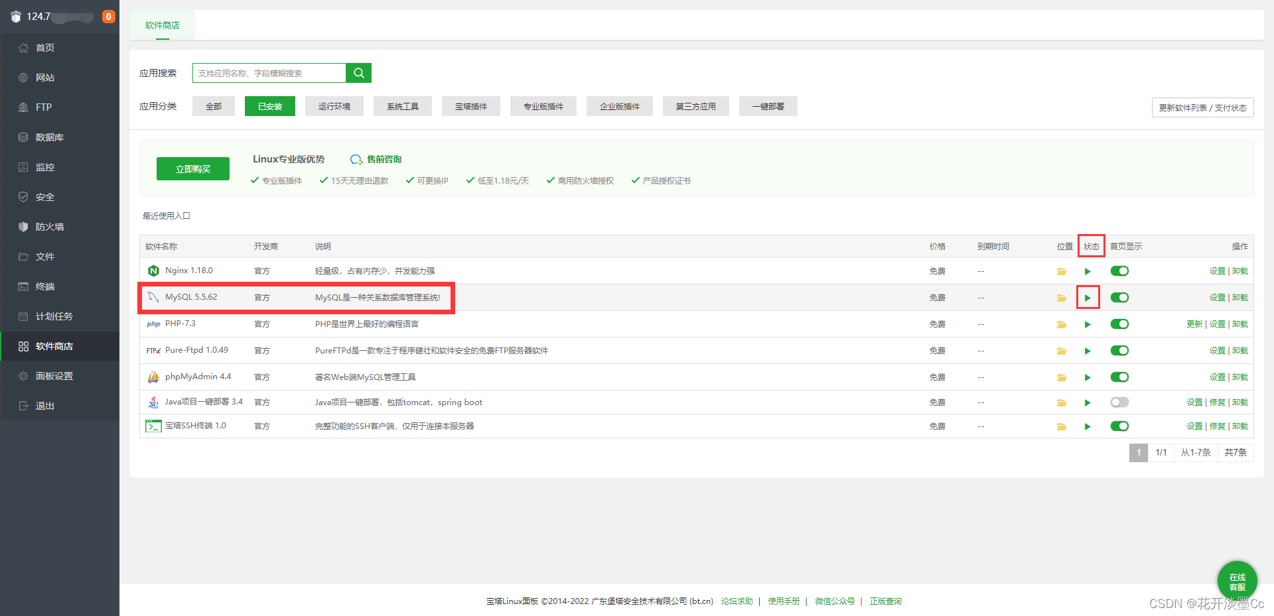This screenshot has height=616, width=1274.
Task: Open 防火墙 in the sidebar
Action: 60,227
